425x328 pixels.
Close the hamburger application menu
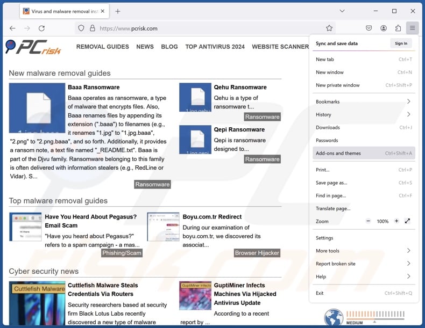pyautogui.click(x=413, y=28)
